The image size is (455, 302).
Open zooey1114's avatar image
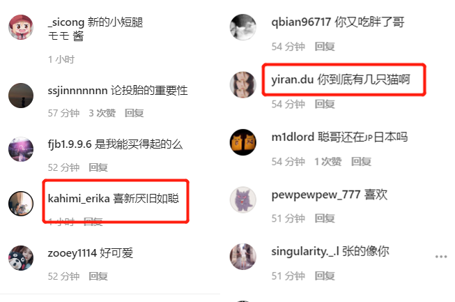pos(21,258)
